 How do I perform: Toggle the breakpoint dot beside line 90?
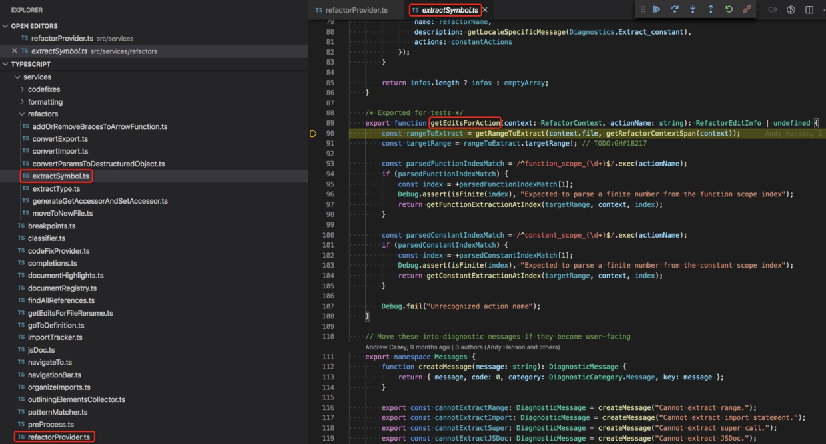(313, 134)
